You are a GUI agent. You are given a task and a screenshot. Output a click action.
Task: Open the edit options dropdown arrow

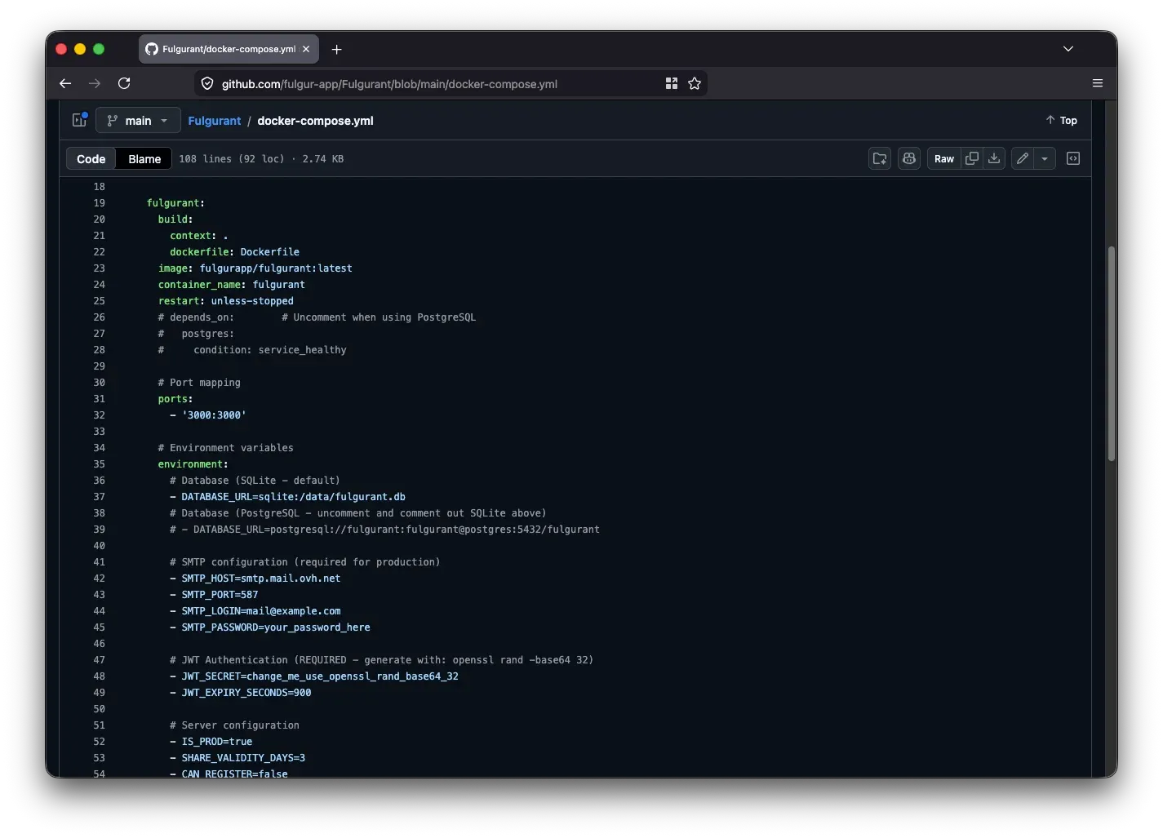click(x=1045, y=158)
